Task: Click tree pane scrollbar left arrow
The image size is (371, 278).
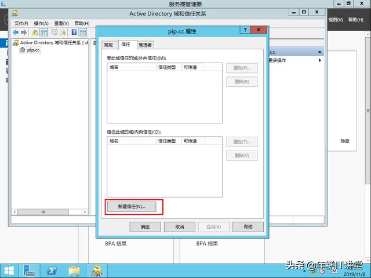Action: [x=14, y=212]
